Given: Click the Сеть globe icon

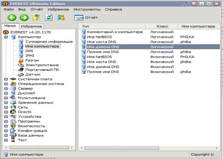Looking at the screenshot, I should click(x=13, y=107).
